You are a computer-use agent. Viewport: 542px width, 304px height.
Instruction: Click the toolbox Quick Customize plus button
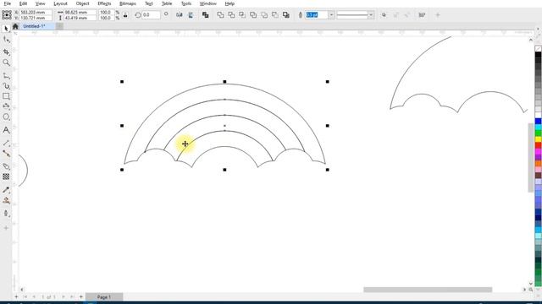coord(6,228)
